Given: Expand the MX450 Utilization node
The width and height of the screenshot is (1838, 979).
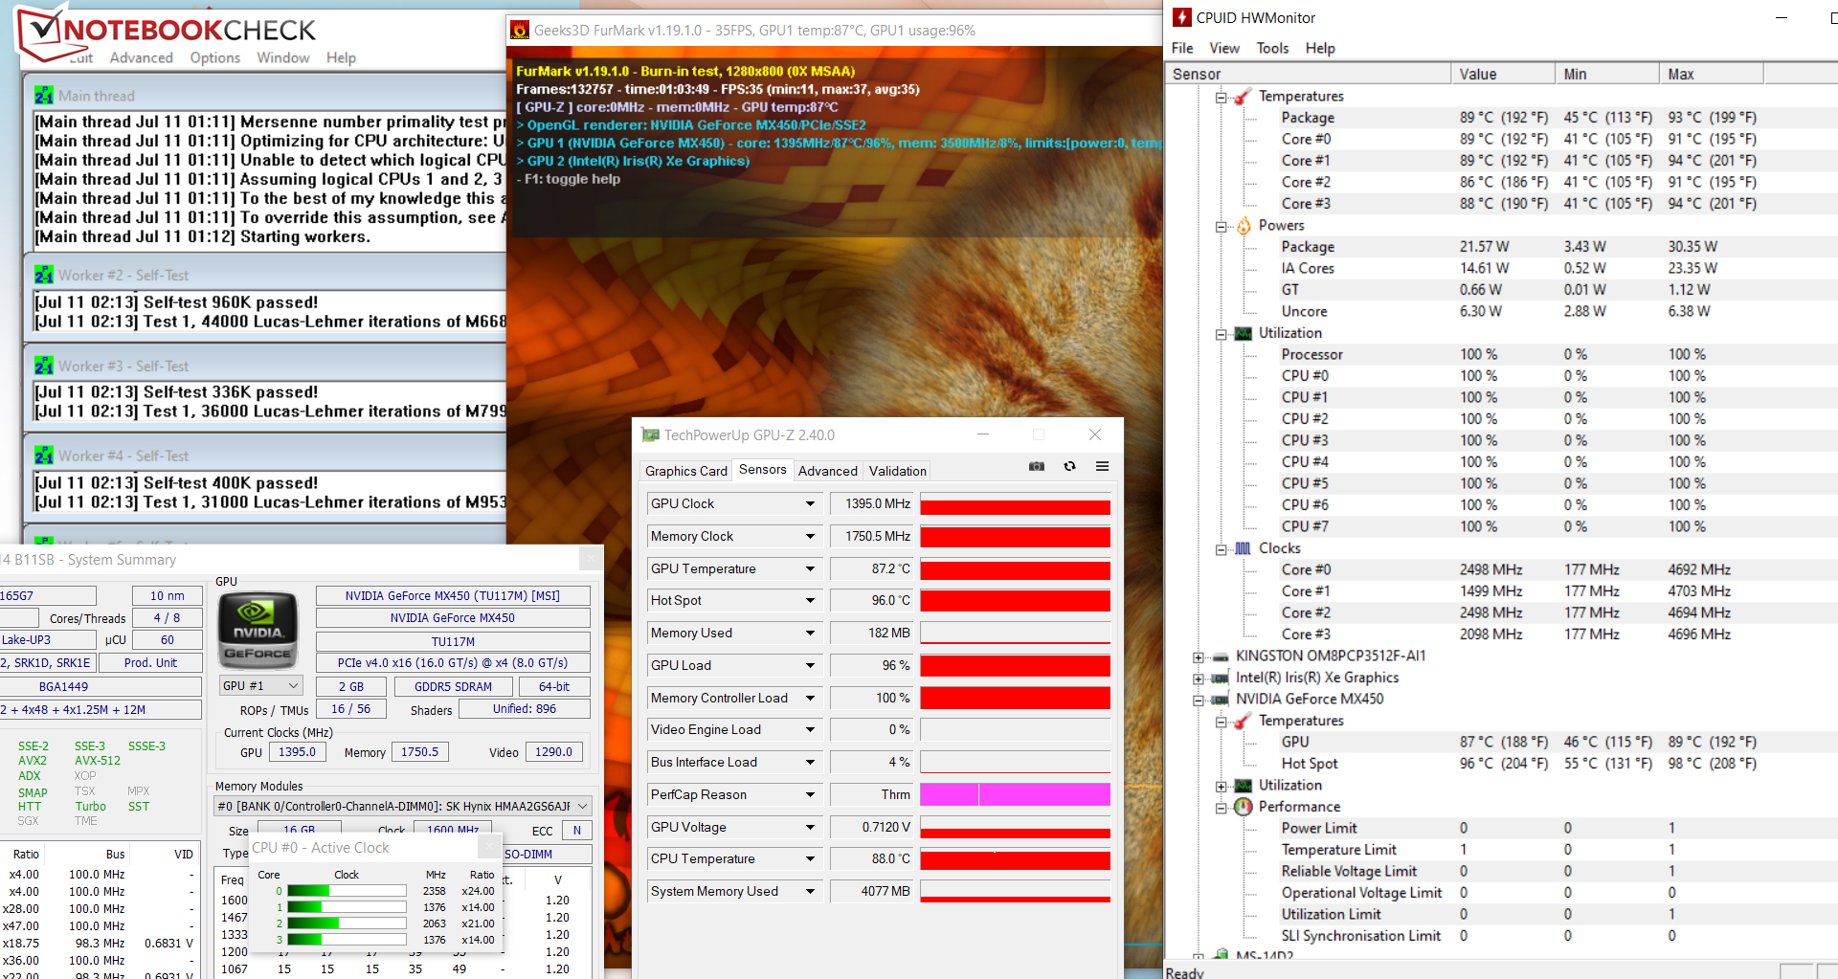Looking at the screenshot, I should point(1222,787).
